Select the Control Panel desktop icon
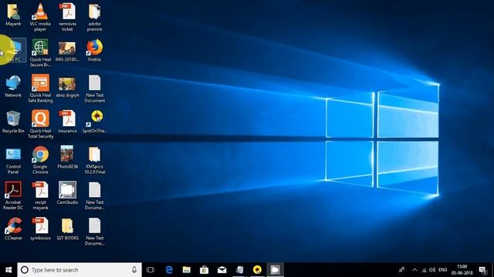The image size is (494, 277). (x=13, y=160)
